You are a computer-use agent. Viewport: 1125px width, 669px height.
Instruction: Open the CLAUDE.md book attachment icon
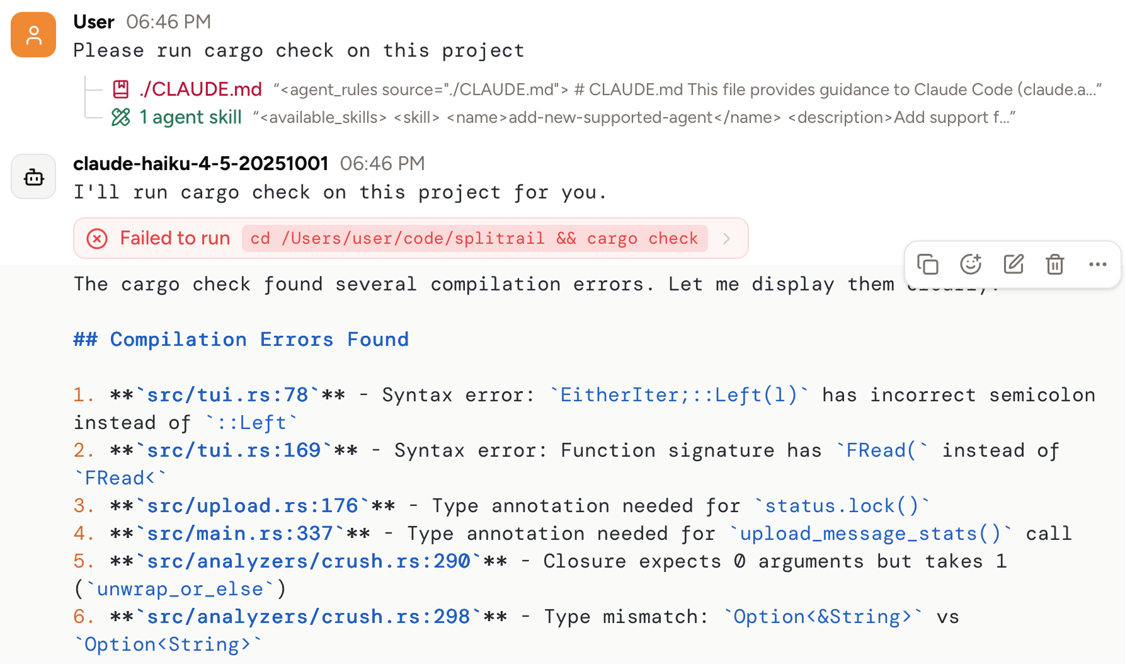tap(120, 89)
